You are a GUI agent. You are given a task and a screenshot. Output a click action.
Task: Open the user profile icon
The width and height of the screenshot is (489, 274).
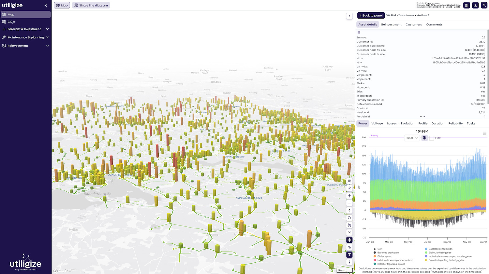[484, 5]
